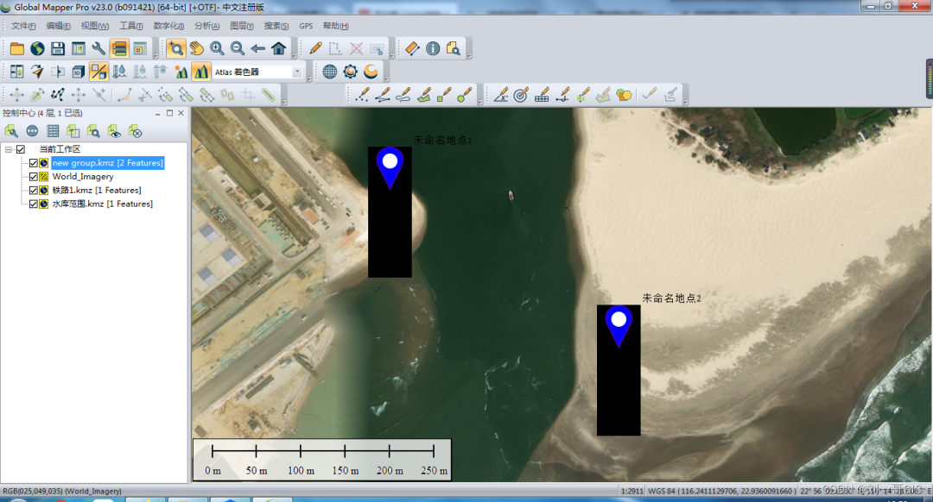Open the 编辑(E) menu

click(x=59, y=26)
